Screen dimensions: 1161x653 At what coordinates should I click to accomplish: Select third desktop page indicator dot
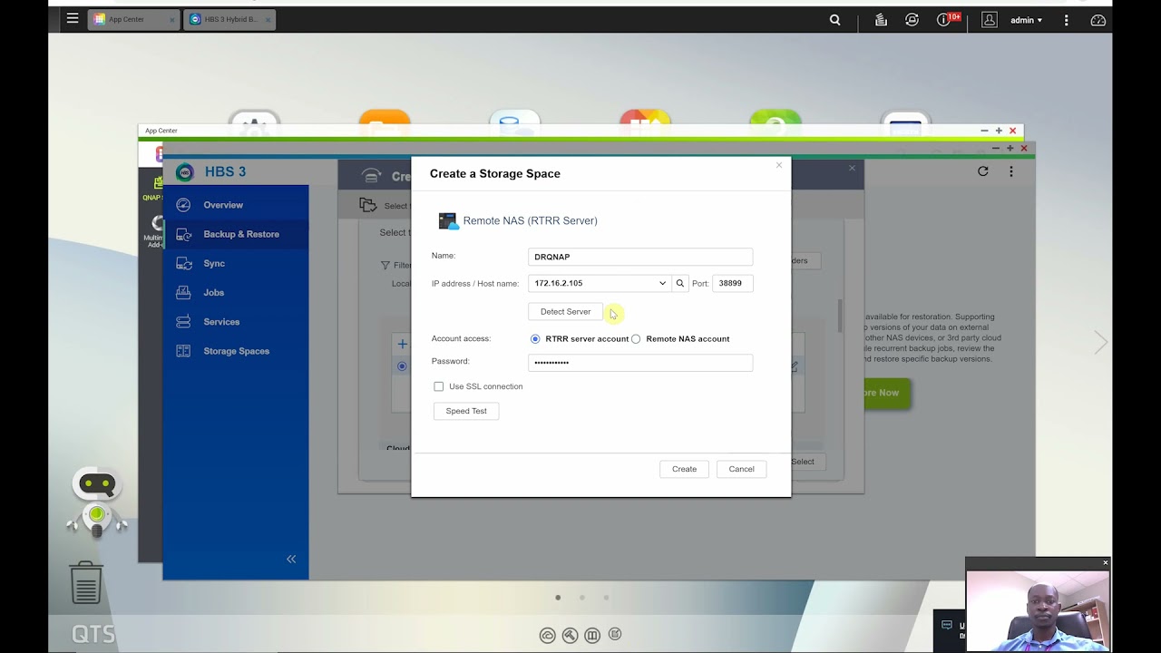(x=606, y=598)
